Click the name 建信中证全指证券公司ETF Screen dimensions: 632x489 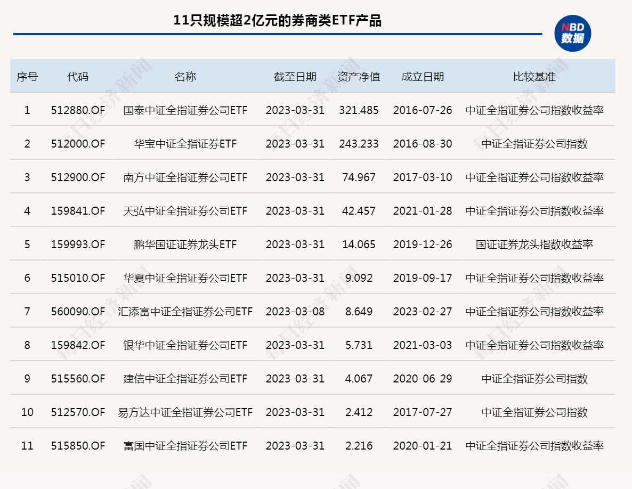click(x=185, y=379)
